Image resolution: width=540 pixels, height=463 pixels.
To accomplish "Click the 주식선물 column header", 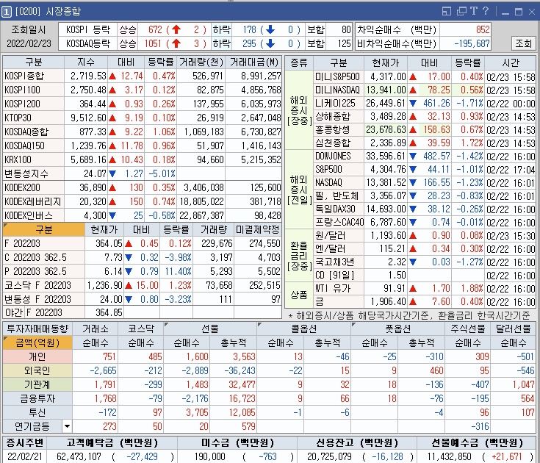I will (x=468, y=329).
